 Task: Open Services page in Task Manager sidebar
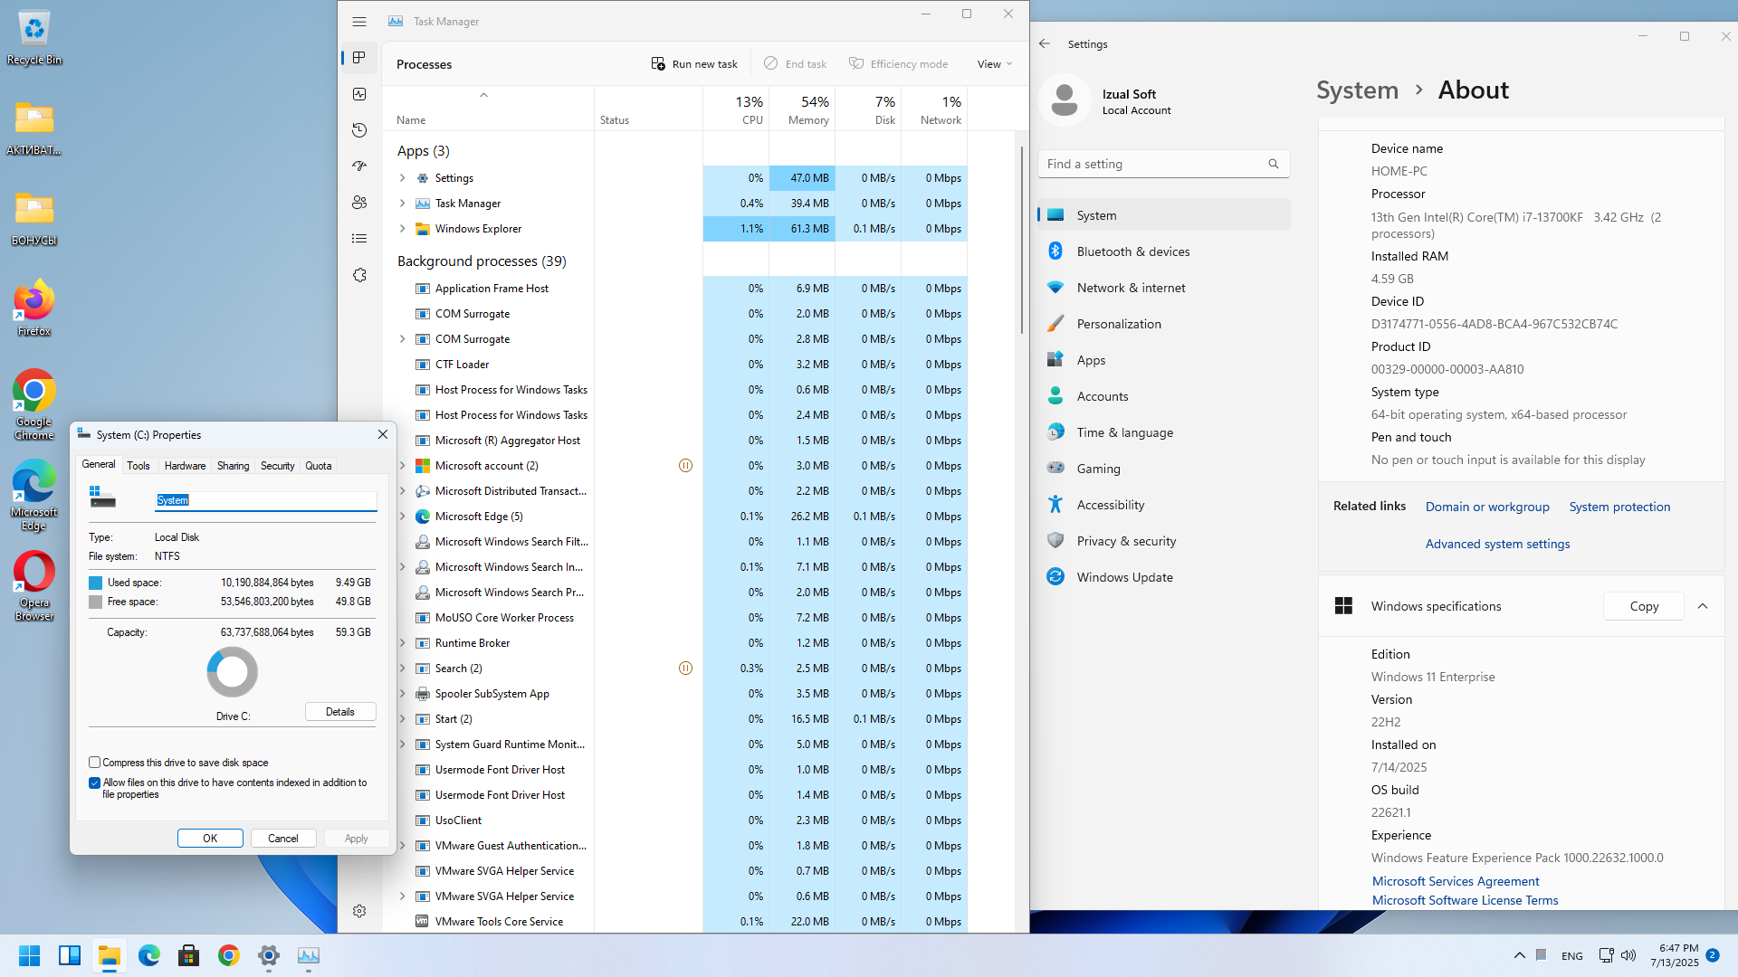tap(359, 275)
